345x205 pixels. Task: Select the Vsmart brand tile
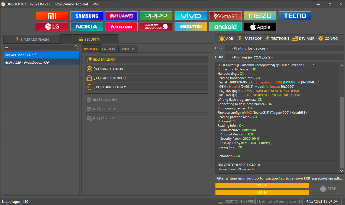click(x=225, y=16)
